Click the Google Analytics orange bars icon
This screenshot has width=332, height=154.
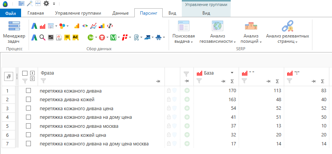(x=76, y=26)
